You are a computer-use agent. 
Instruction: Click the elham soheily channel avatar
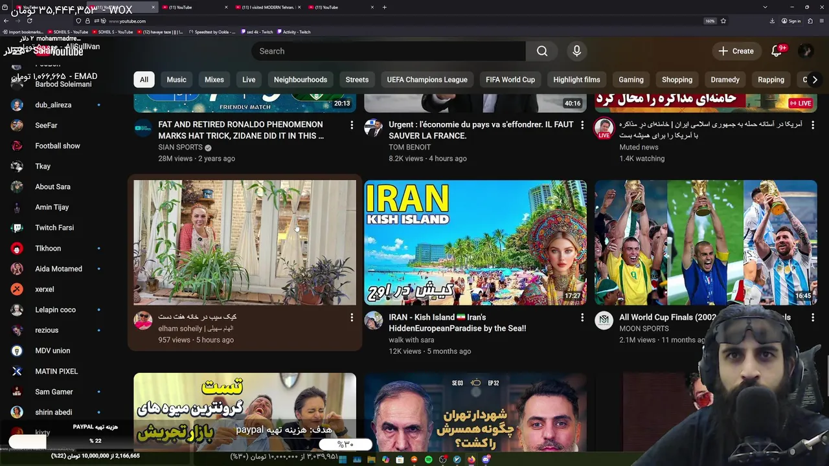[143, 320]
